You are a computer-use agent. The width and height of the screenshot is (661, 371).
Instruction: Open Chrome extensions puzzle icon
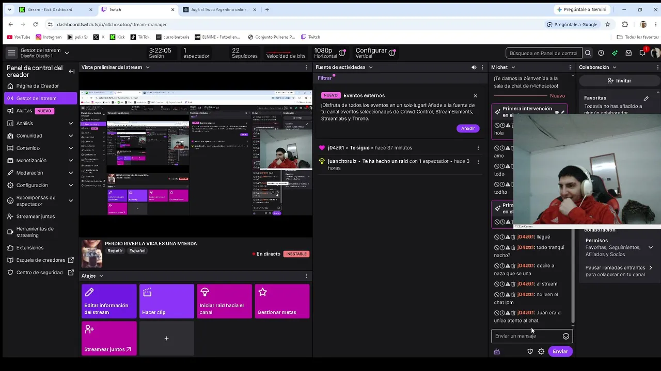[625, 24]
